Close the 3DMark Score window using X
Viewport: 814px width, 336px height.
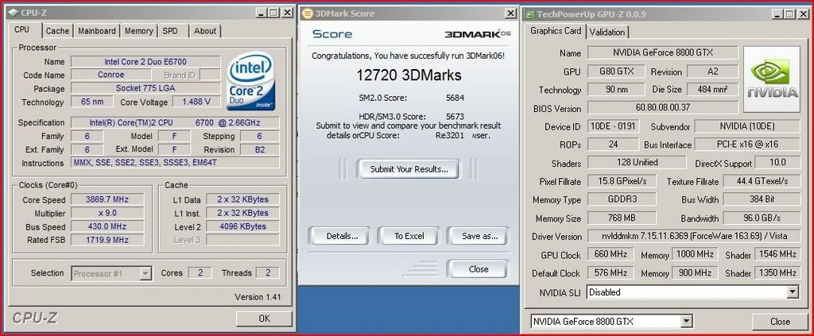click(510, 14)
